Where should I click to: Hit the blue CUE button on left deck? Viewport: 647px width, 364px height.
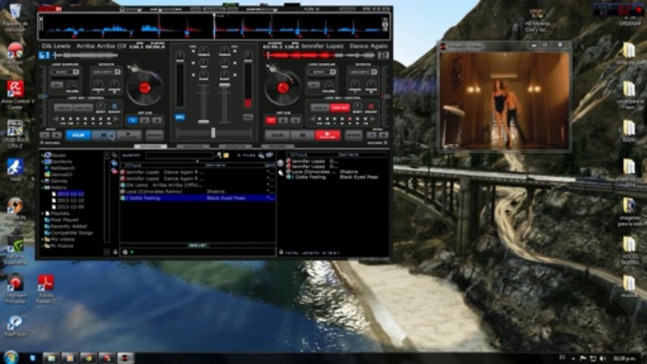pyautogui.click(x=78, y=135)
